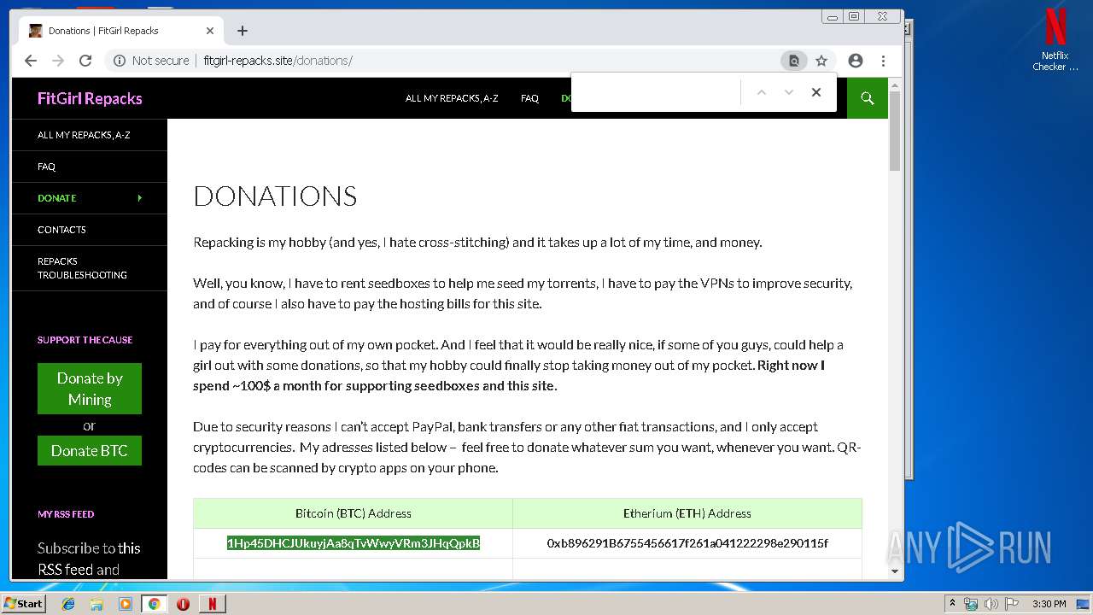Viewport: 1093px width, 615px height.
Task: Open Netflix Checker desktop shortcut
Action: pyautogui.click(x=1055, y=40)
